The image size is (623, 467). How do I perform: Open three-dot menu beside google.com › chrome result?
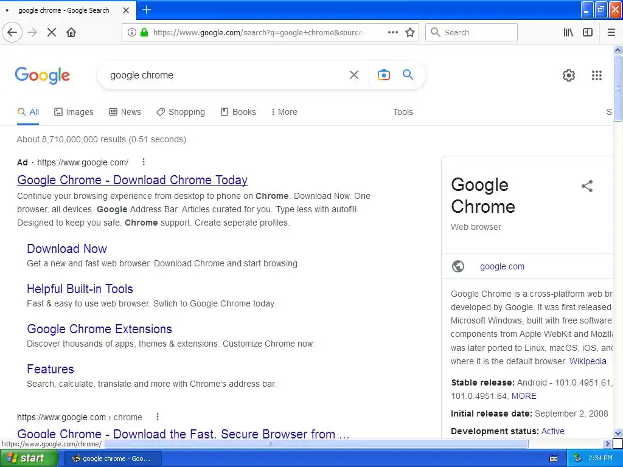tap(158, 417)
